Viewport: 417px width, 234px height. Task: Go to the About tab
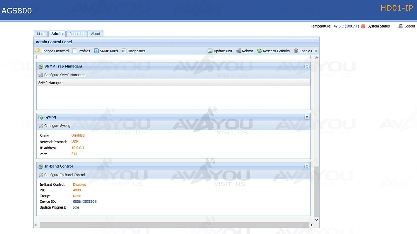point(96,34)
